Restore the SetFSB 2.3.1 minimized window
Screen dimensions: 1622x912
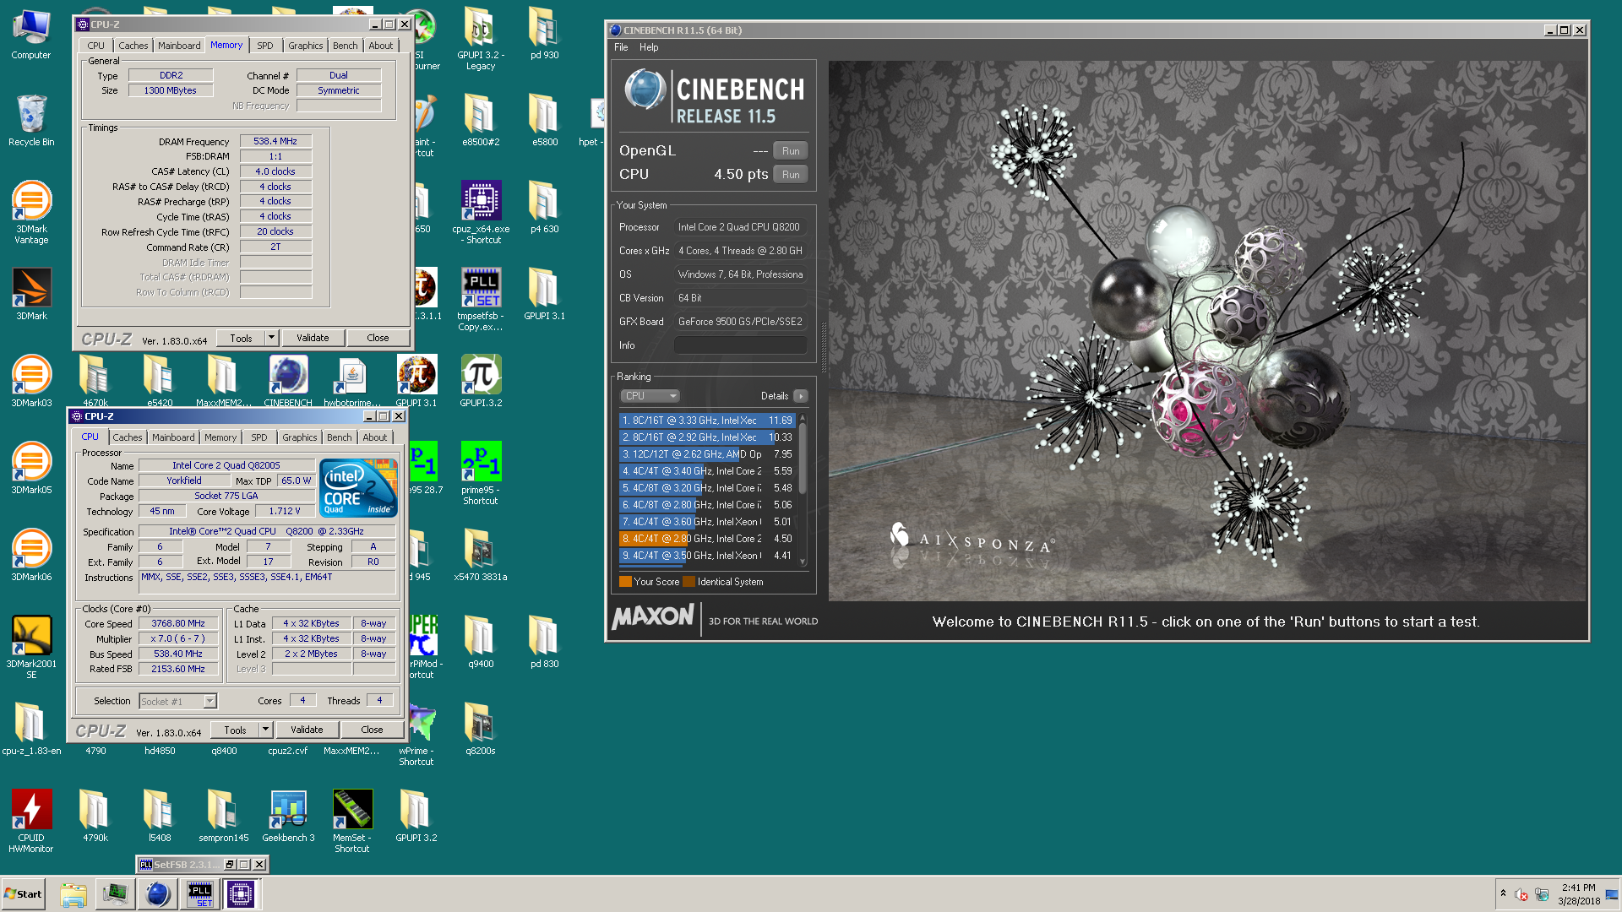tap(228, 865)
